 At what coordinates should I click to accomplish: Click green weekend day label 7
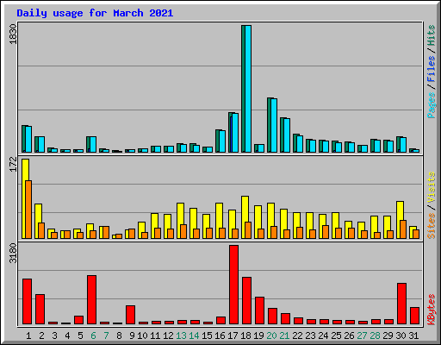click(x=106, y=336)
